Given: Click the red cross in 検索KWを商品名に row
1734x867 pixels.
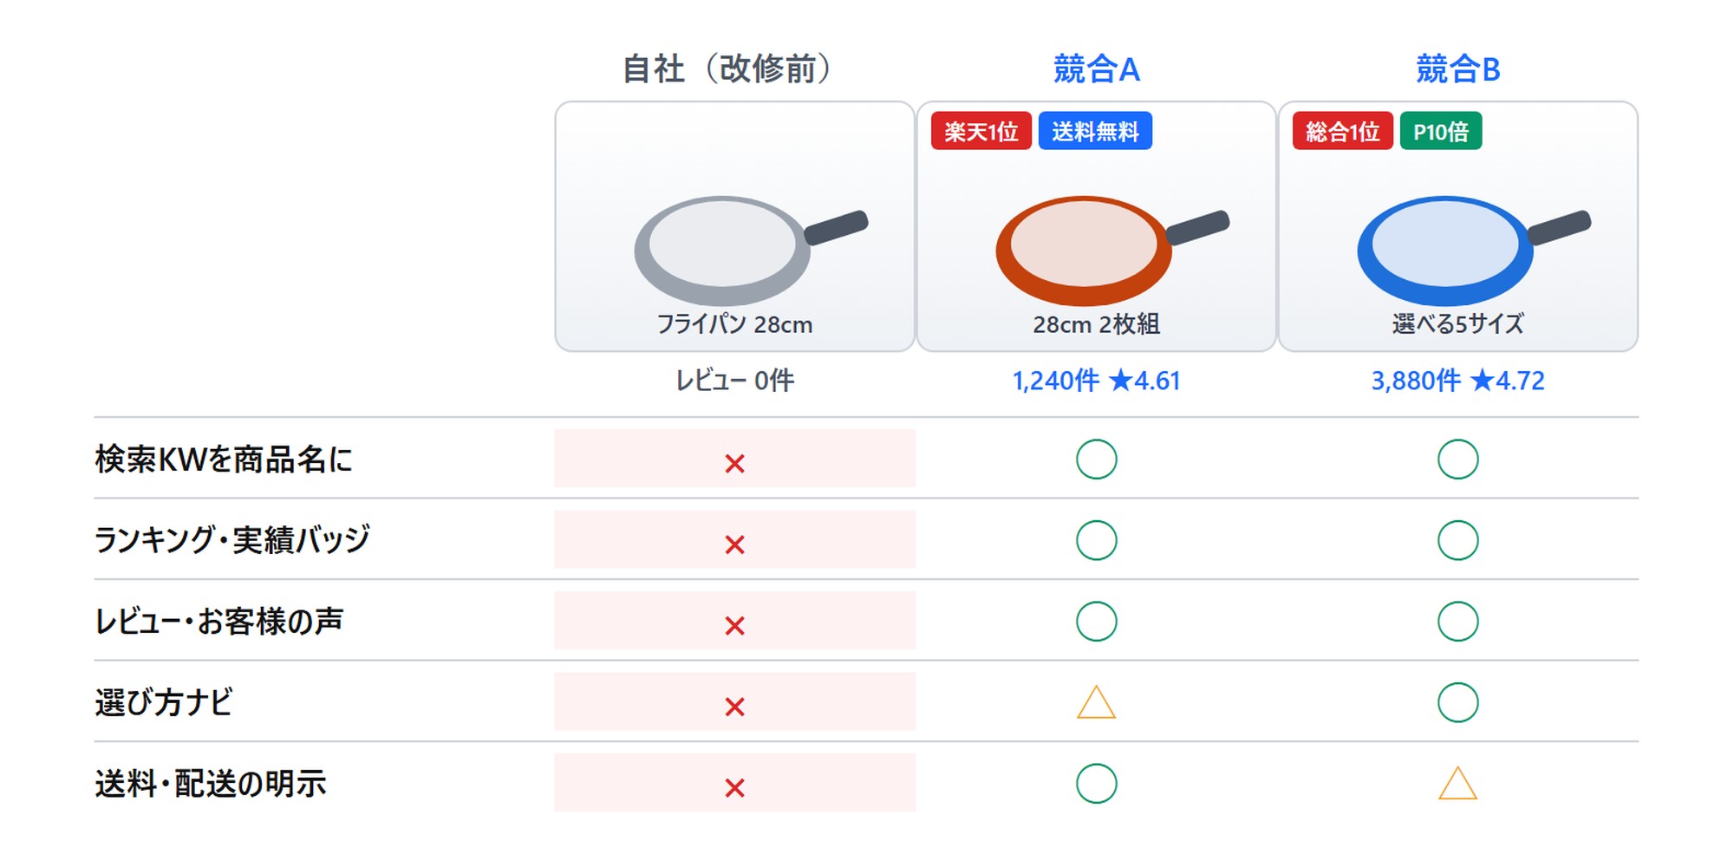Looking at the screenshot, I should (734, 464).
